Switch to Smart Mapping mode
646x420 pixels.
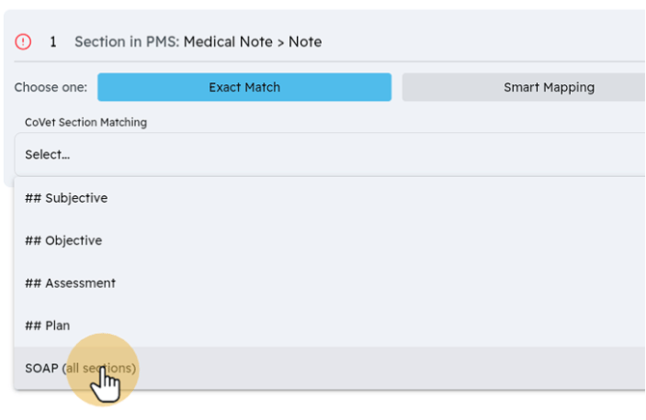click(x=524, y=87)
